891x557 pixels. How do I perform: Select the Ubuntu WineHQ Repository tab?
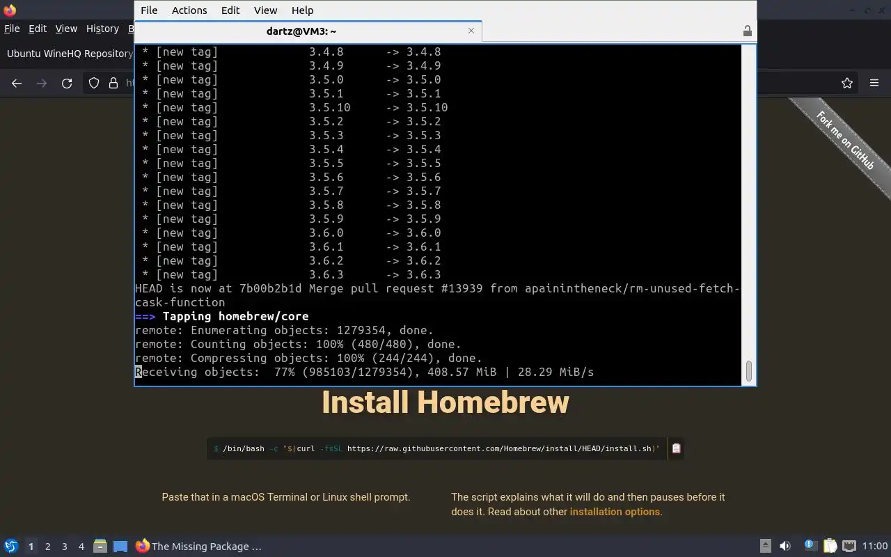(x=70, y=54)
